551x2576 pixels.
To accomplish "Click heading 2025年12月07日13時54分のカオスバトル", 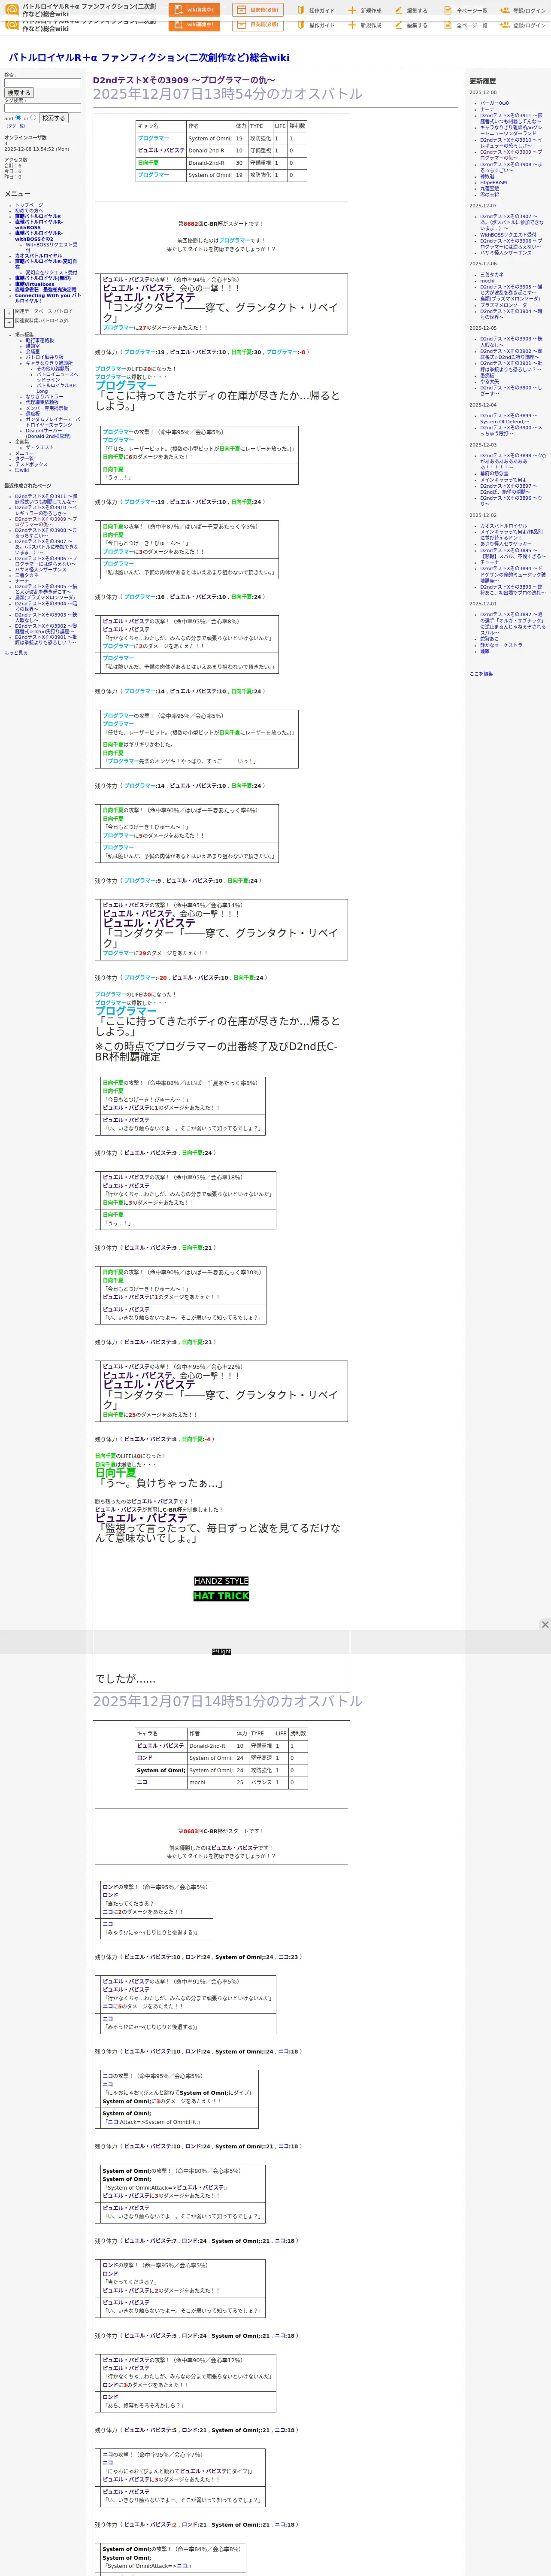I will pos(228,94).
